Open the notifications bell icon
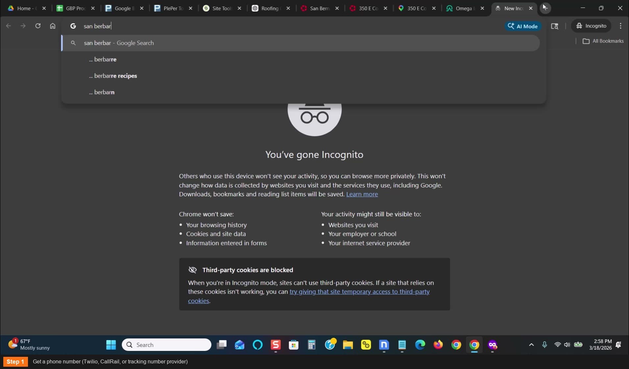The height and width of the screenshot is (369, 629). (x=618, y=345)
